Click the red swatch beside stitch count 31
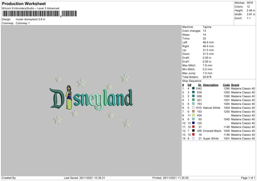 (x=193, y=127)
